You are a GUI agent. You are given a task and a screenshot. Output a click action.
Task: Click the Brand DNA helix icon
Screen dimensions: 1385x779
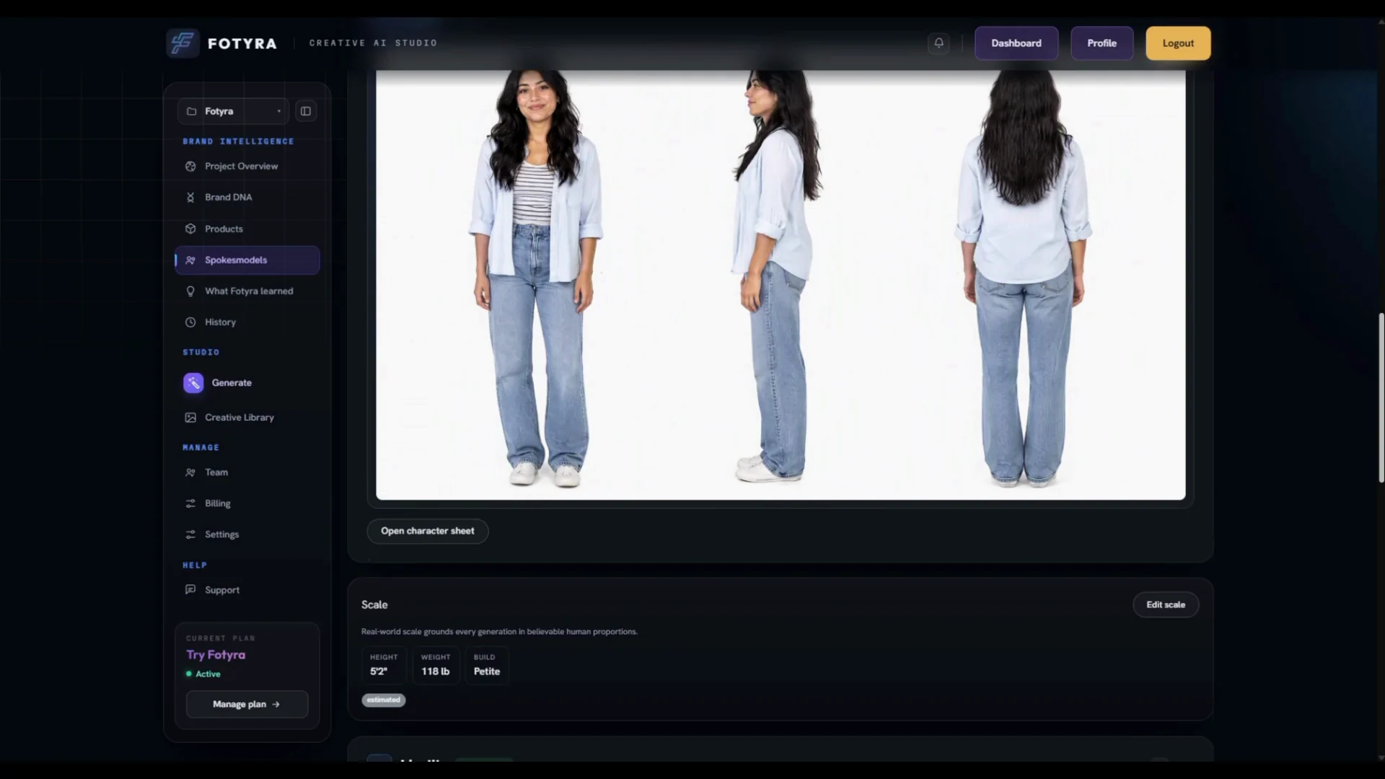coord(190,198)
